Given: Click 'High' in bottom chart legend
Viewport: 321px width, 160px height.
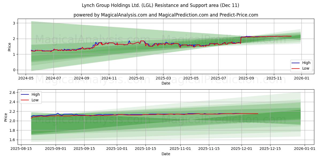Looking at the screenshot, I should (x=36, y=94).
